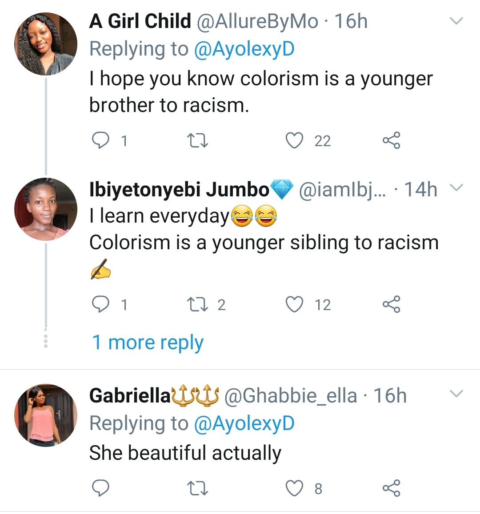This screenshot has width=480, height=514.
Task: Open the @AyolexyD mention in first tweet
Action: [244, 49]
